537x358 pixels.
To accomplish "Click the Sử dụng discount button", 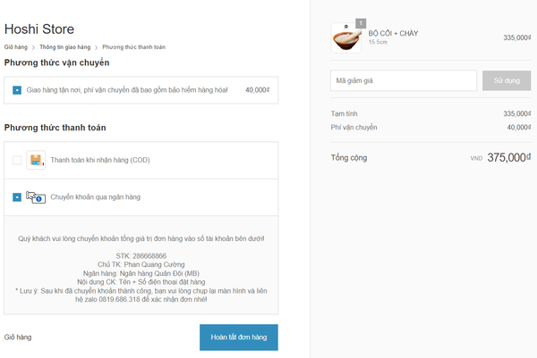I will [x=507, y=80].
